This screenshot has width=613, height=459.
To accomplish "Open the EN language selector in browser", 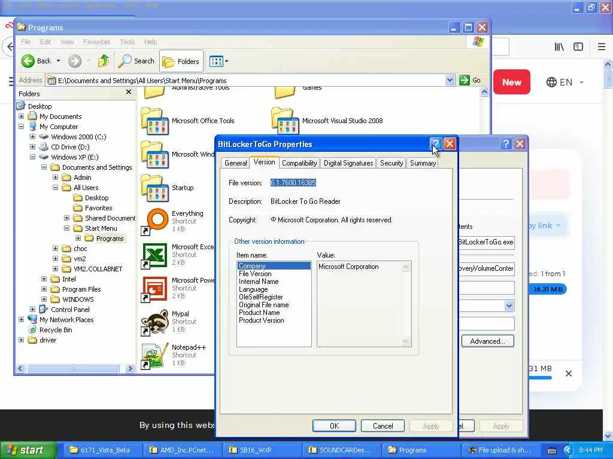I will click(x=565, y=82).
